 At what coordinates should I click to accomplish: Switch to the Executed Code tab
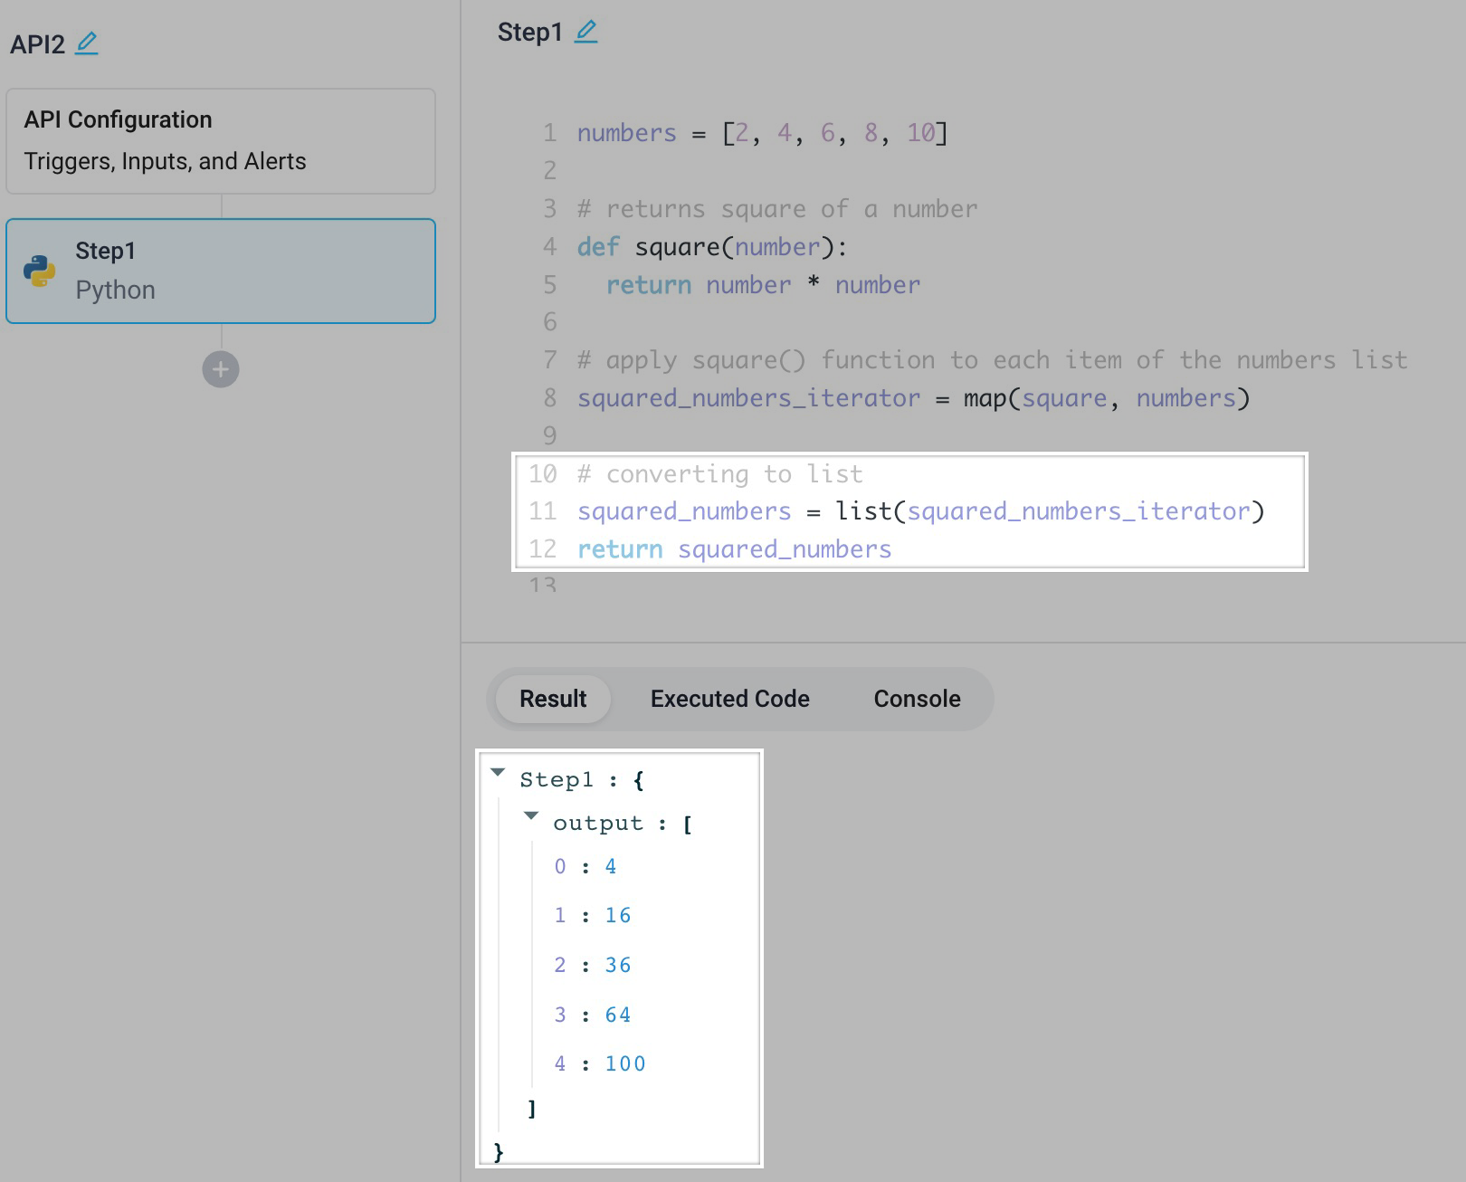[728, 698]
